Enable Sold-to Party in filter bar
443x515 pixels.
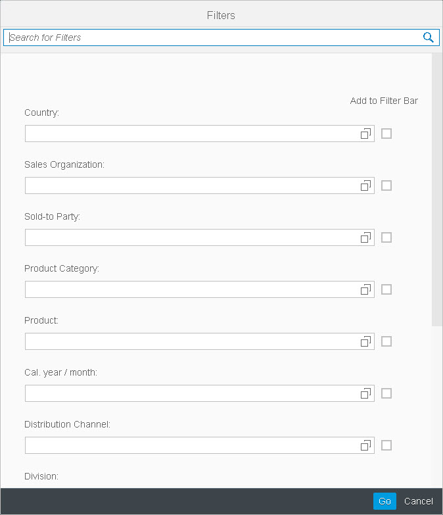(x=386, y=237)
